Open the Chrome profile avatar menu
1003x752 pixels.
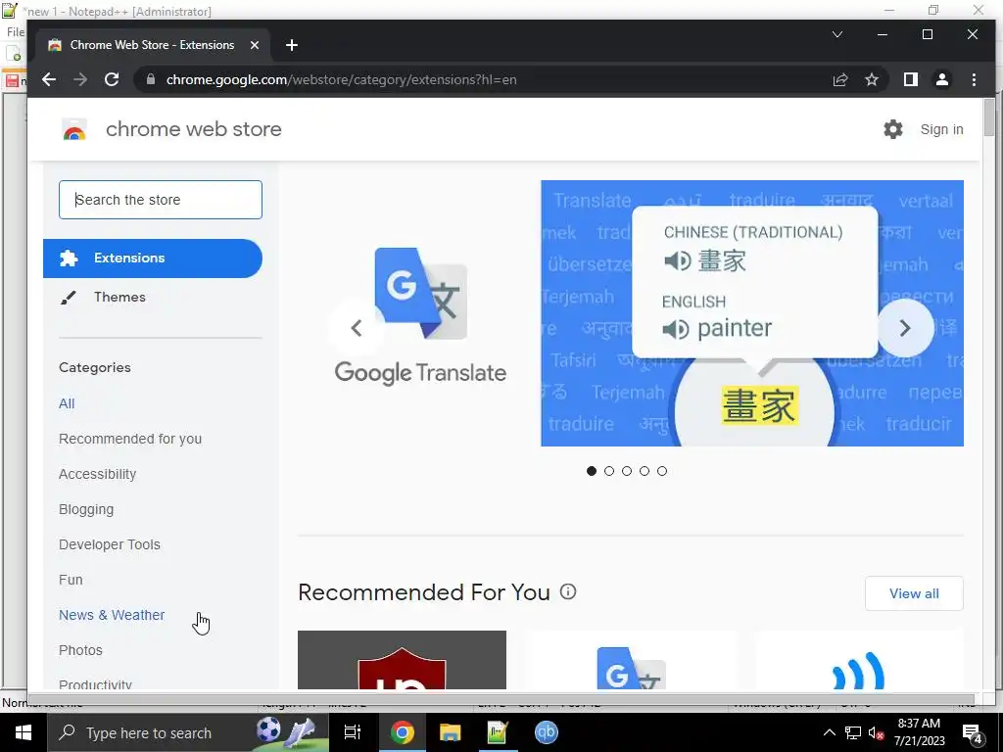[x=941, y=79]
